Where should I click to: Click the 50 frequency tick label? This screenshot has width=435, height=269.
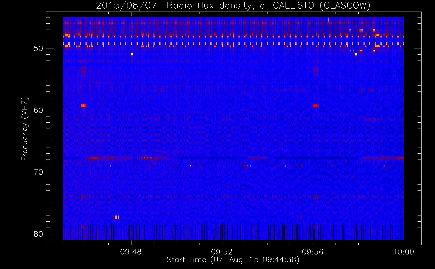38,48
